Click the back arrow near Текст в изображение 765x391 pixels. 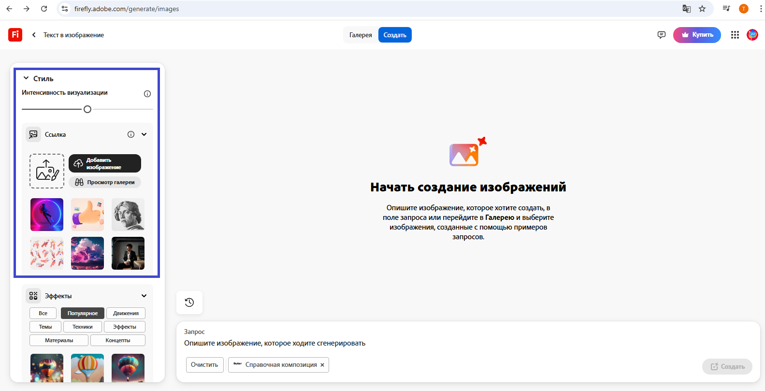tap(34, 35)
